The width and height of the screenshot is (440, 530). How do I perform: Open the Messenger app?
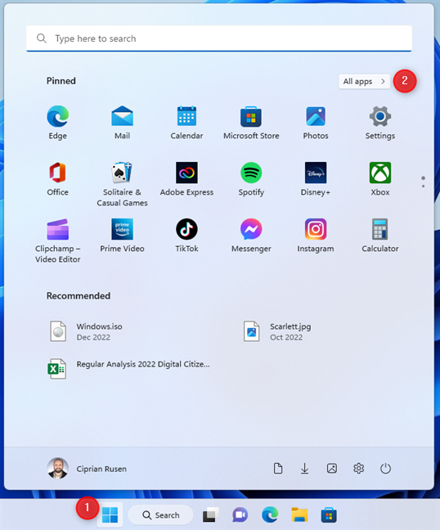pyautogui.click(x=251, y=236)
